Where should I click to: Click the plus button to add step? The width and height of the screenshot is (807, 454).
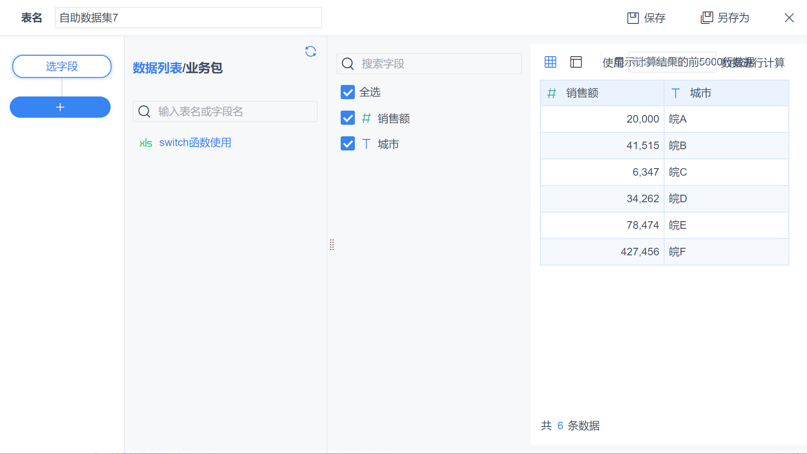pos(60,107)
